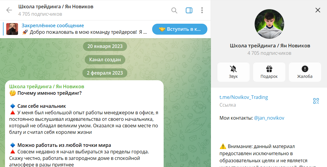The width and height of the screenshot is (327, 167).
Task: Show the QR code for channel link
Action: (316, 101)
